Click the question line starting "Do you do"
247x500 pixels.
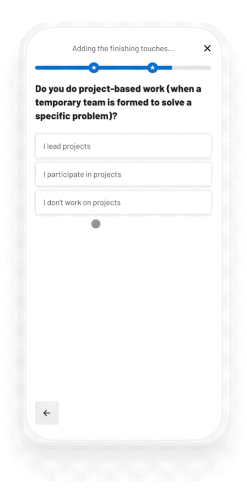click(x=118, y=88)
